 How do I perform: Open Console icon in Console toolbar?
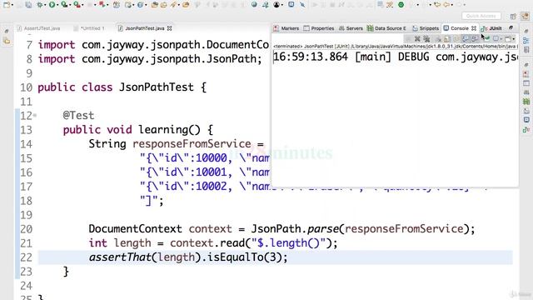click(508, 39)
